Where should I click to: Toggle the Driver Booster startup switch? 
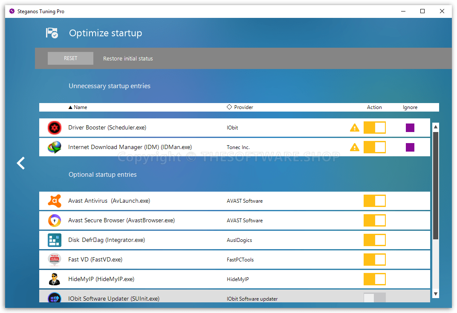374,128
